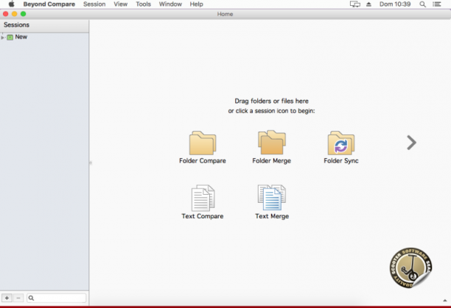Screen dimensions: 451x308
Task: Open the Window menu
Action: point(170,4)
